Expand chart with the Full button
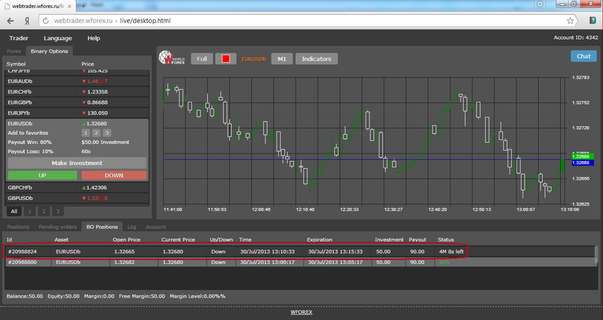603x320 pixels. pos(202,59)
